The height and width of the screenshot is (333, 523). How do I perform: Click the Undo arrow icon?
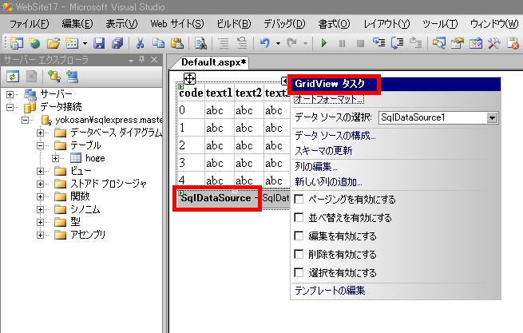pyautogui.click(x=264, y=42)
